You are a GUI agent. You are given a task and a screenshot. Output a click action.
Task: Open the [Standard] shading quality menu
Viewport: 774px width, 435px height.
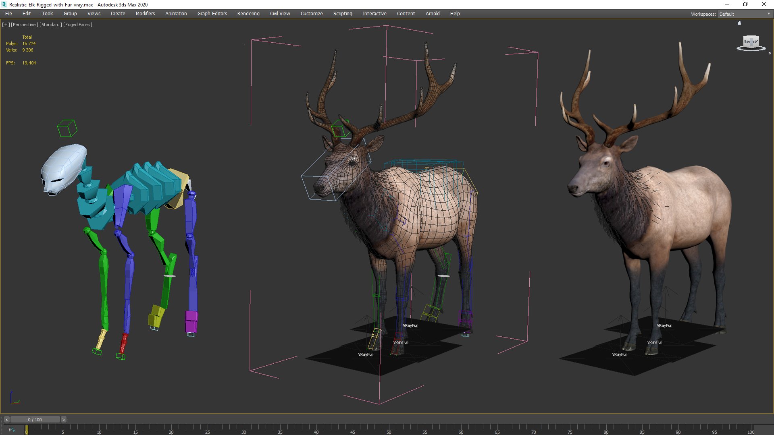pyautogui.click(x=51, y=25)
